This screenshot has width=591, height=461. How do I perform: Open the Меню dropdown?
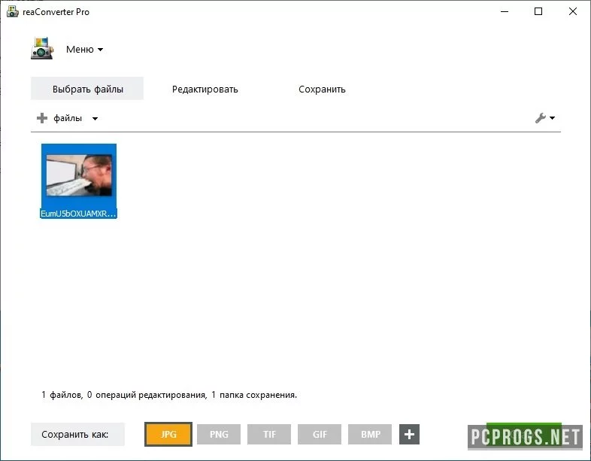(84, 50)
